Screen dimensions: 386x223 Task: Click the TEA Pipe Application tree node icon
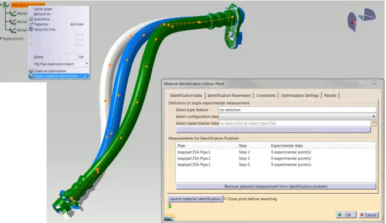[5, 4]
